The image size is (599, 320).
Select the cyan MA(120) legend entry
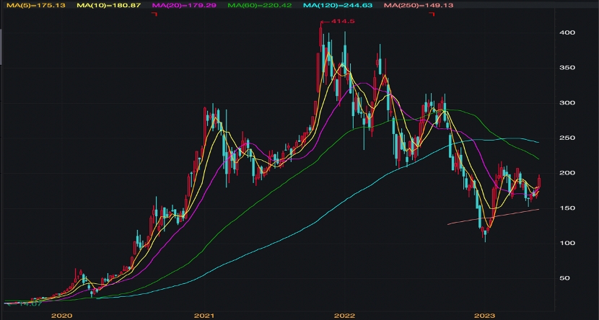pos(338,5)
